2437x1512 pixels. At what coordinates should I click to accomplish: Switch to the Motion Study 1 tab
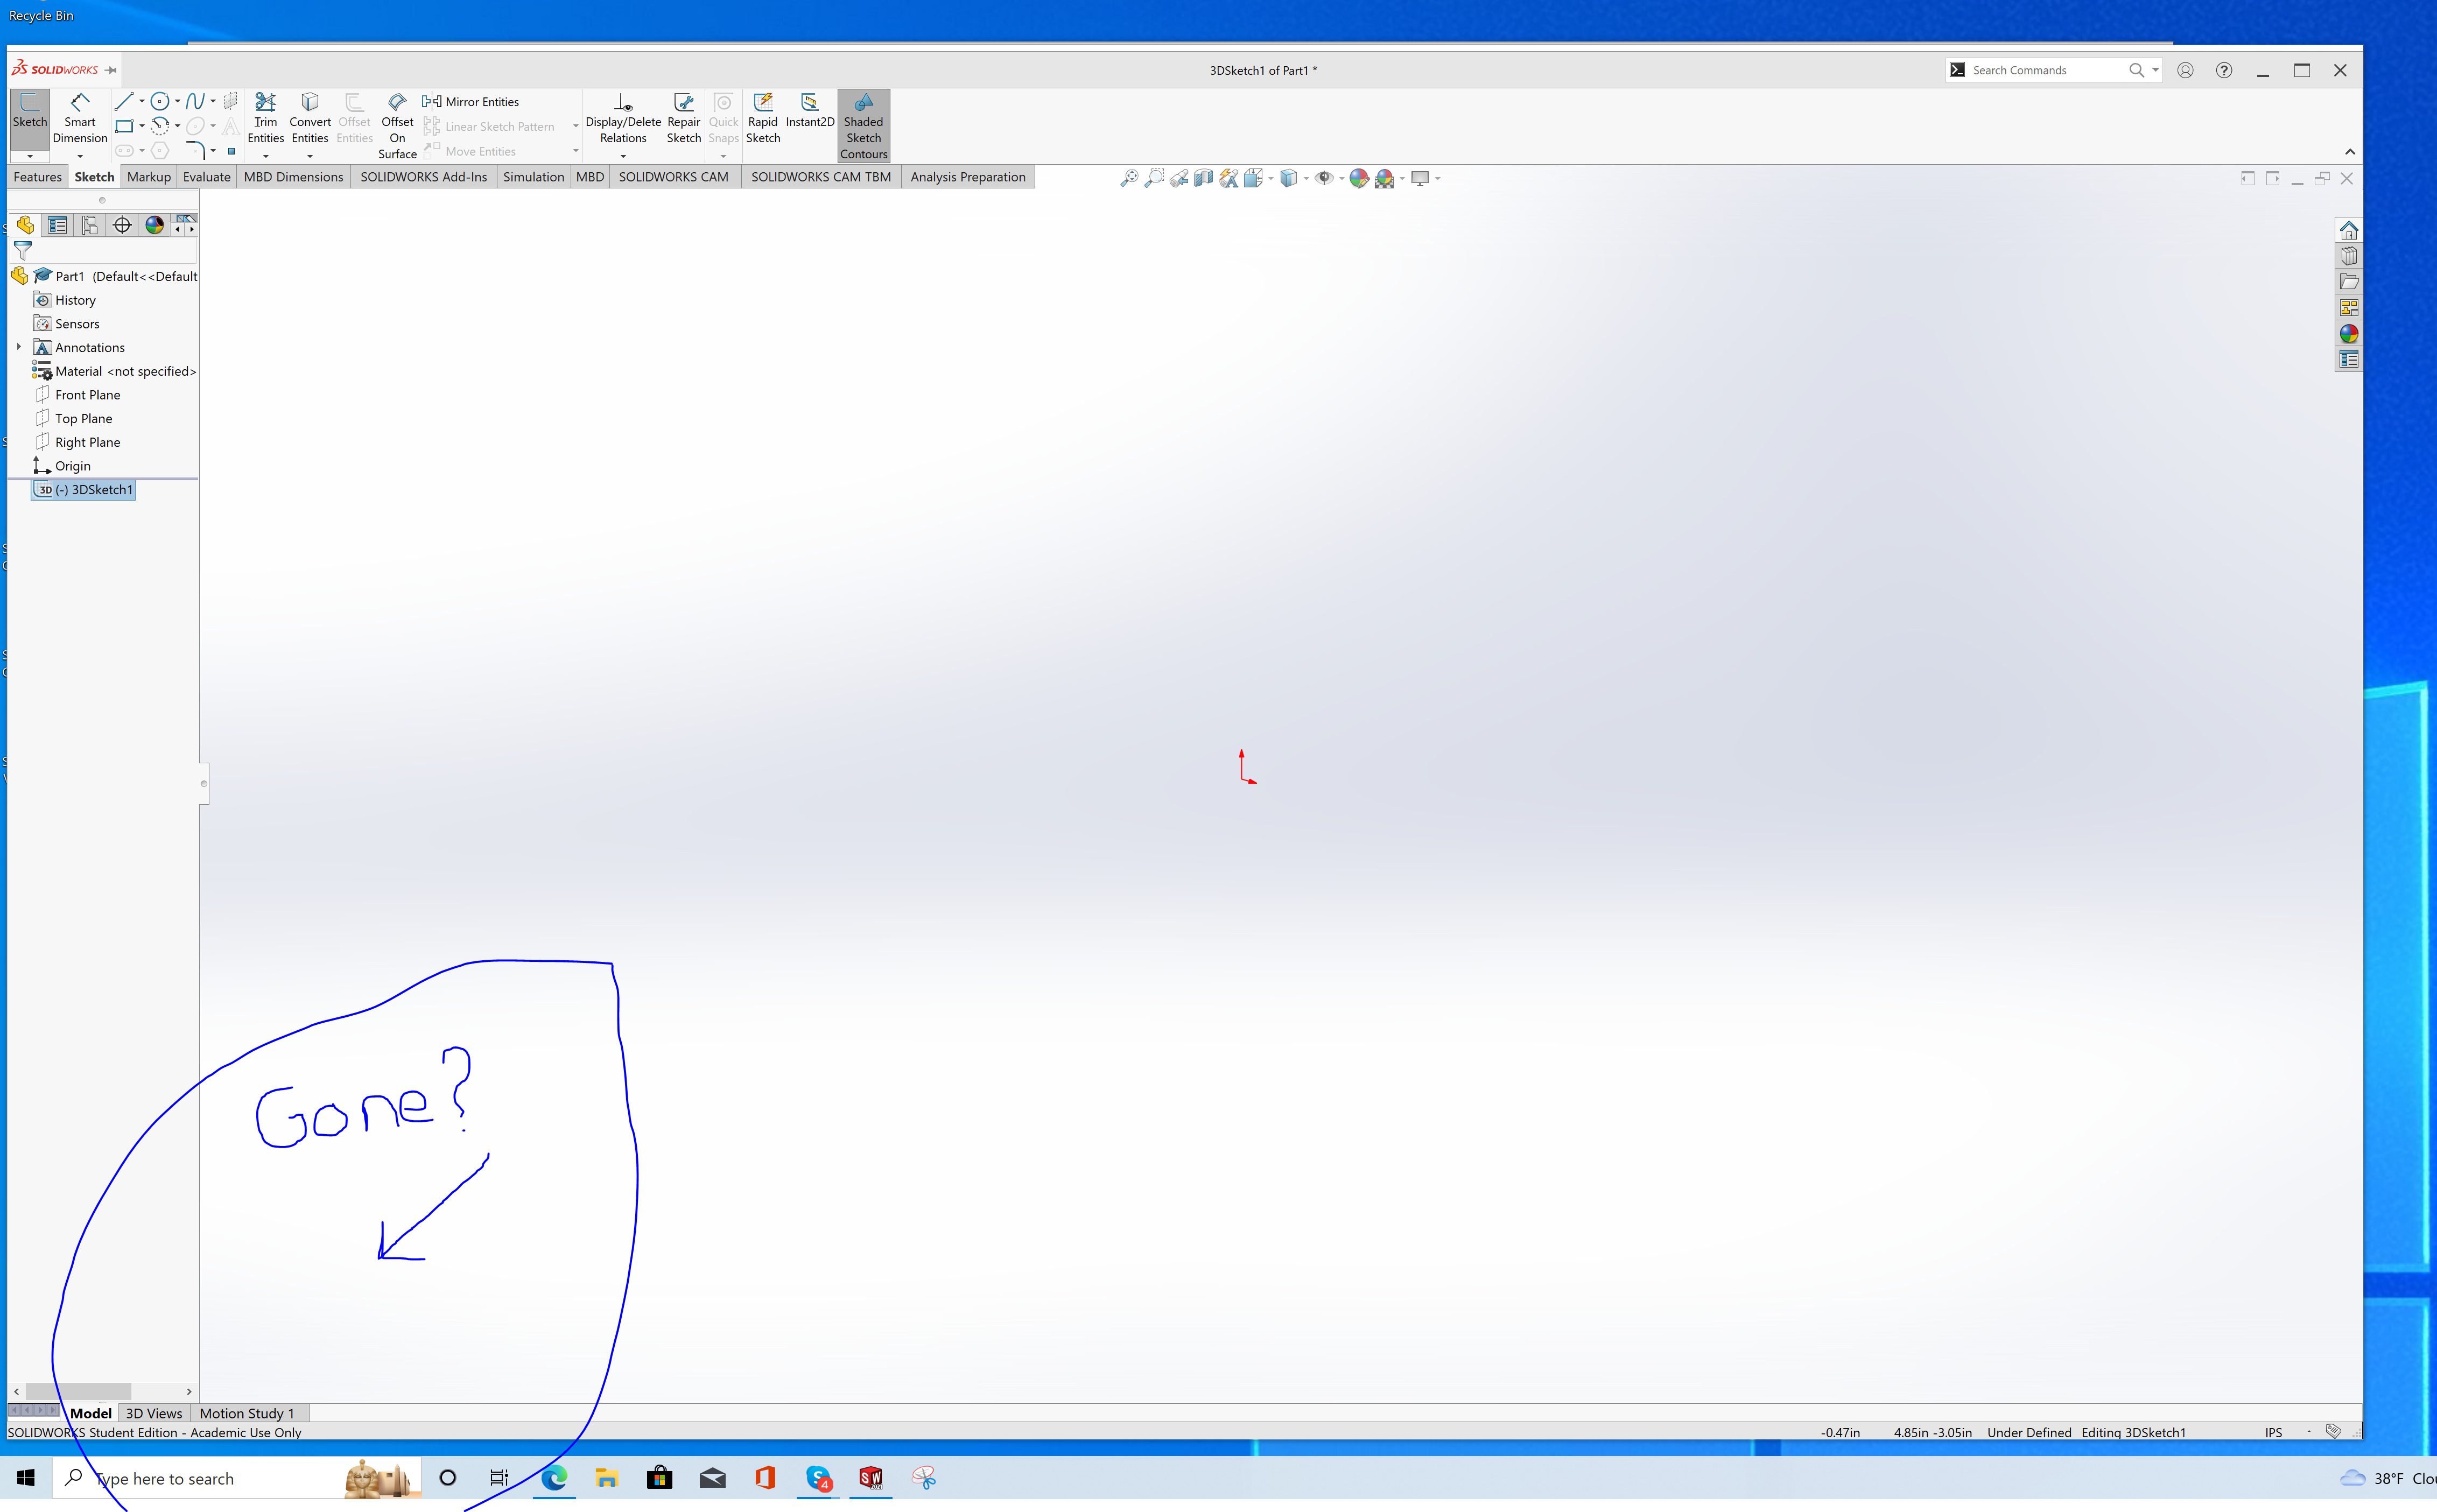(247, 1413)
